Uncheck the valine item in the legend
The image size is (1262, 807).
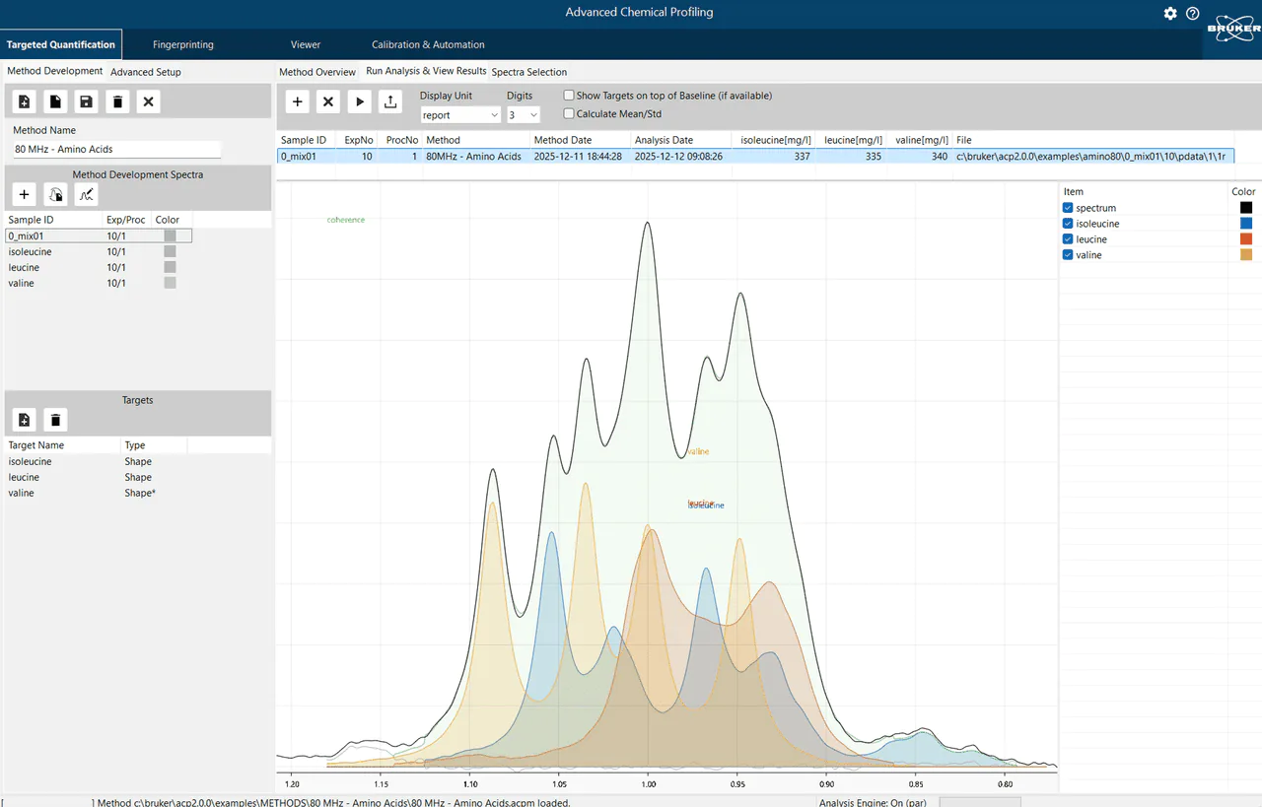tap(1068, 255)
